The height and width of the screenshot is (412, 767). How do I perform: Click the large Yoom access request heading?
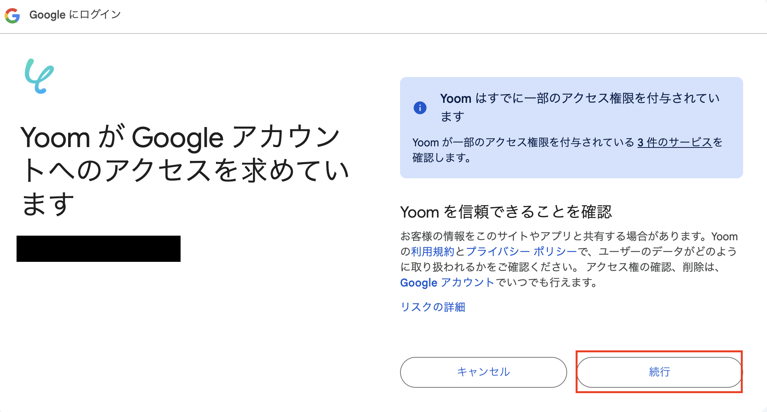(181, 170)
